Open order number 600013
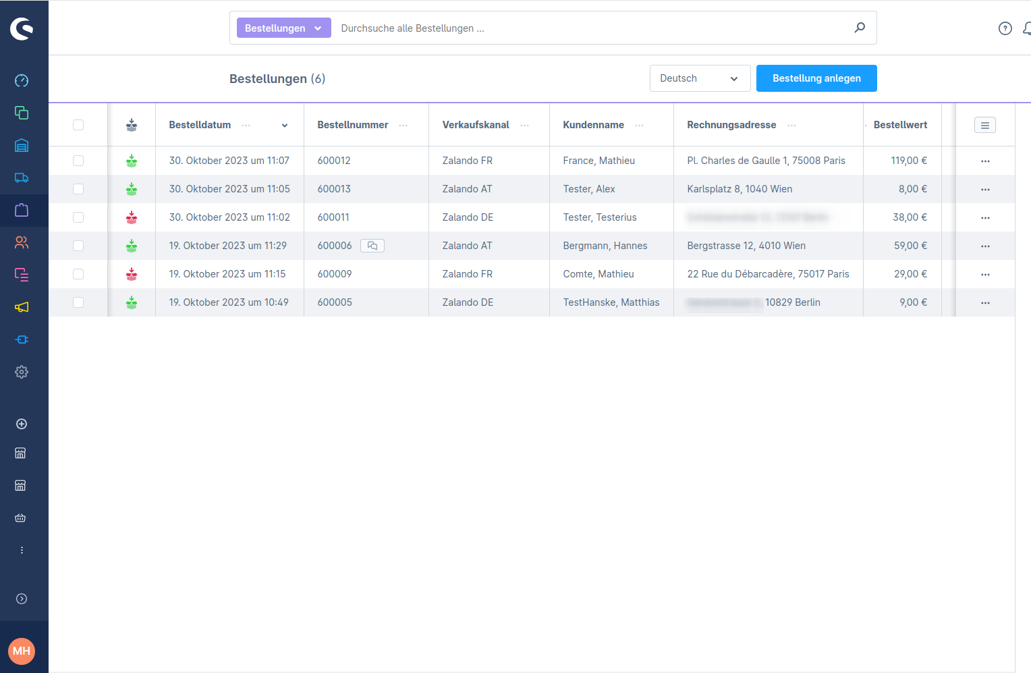This screenshot has width=1031, height=673. (x=334, y=189)
